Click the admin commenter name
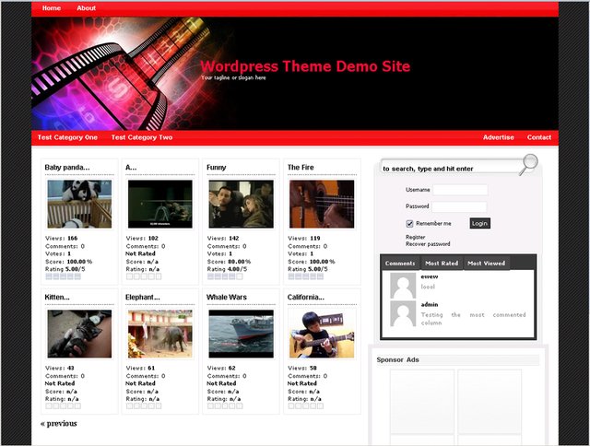The width and height of the screenshot is (590, 446). [430, 305]
